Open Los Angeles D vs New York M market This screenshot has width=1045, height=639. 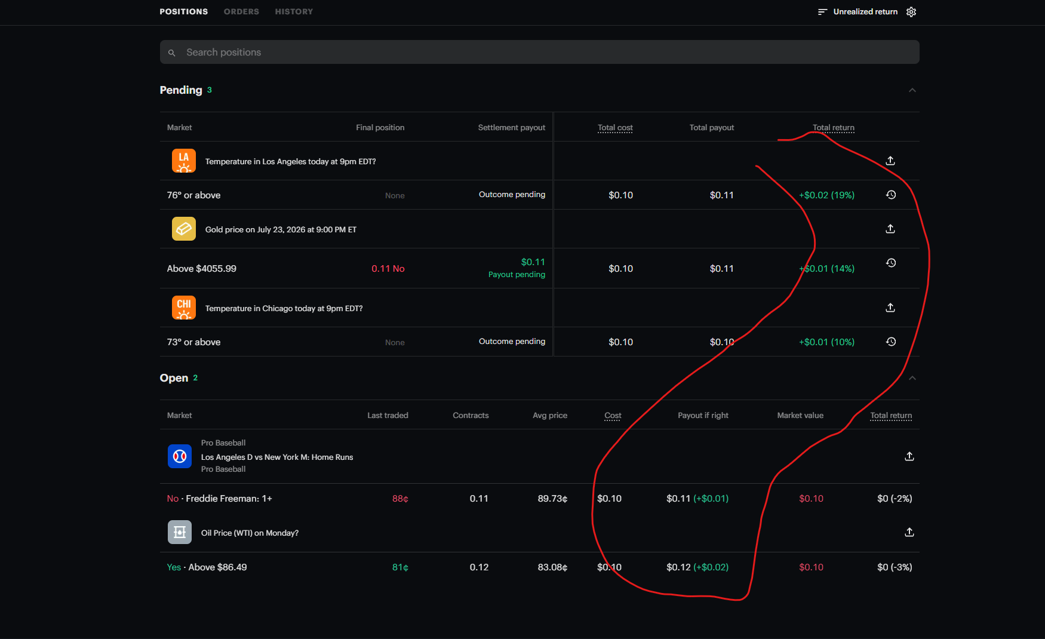(277, 457)
